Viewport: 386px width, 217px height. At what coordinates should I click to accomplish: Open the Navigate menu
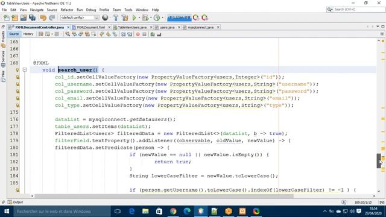tap(37, 10)
